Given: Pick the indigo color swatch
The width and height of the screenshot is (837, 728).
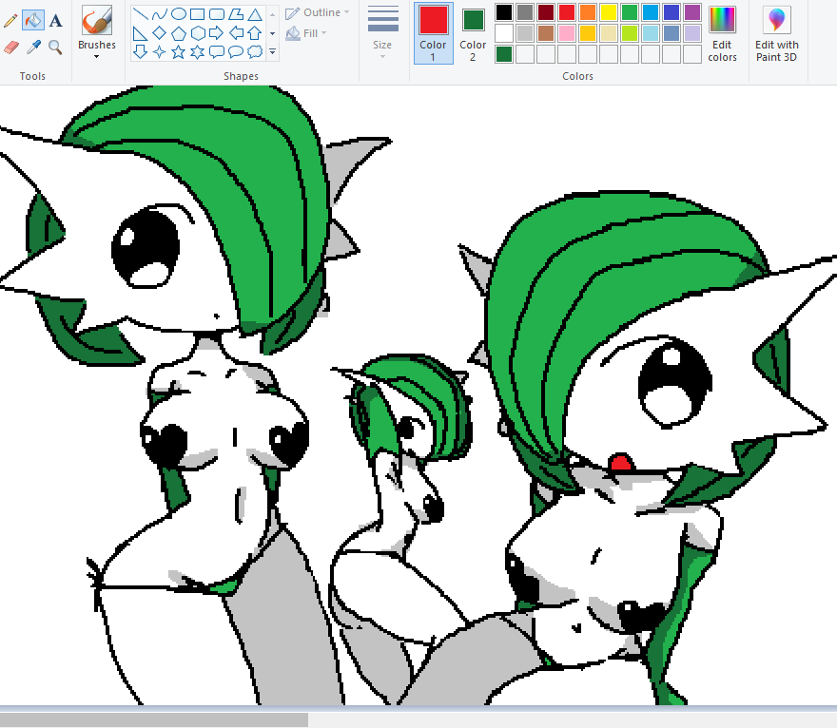Looking at the screenshot, I should pos(672,12).
